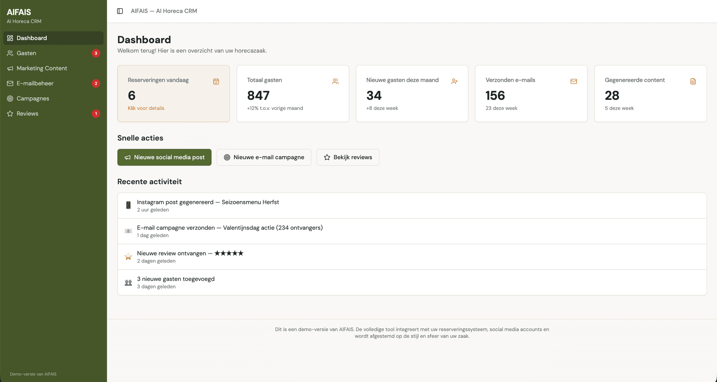Click the document icon on Gegenereerde content card

click(x=693, y=81)
